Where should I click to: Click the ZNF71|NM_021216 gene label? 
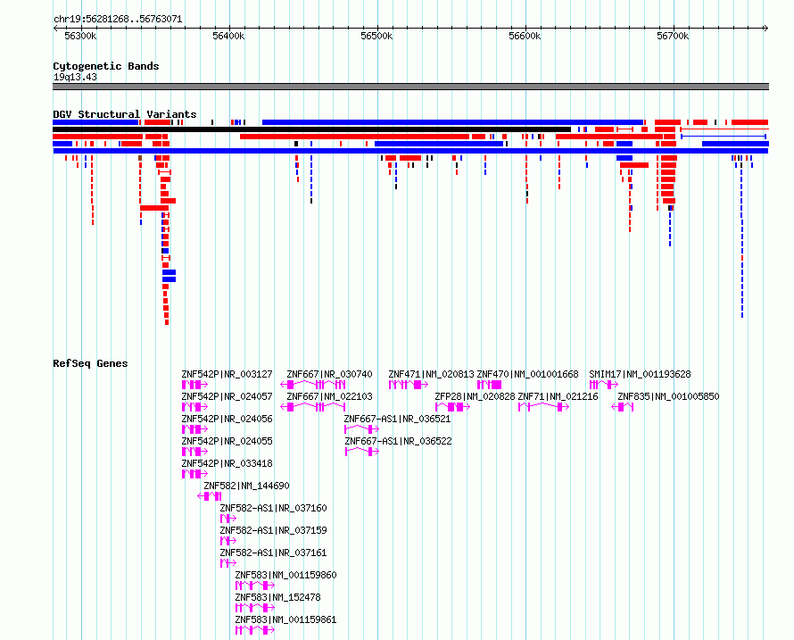[558, 397]
